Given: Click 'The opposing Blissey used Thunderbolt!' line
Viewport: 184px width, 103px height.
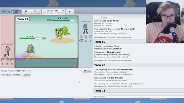Looking at the screenshot, I should [114, 29].
